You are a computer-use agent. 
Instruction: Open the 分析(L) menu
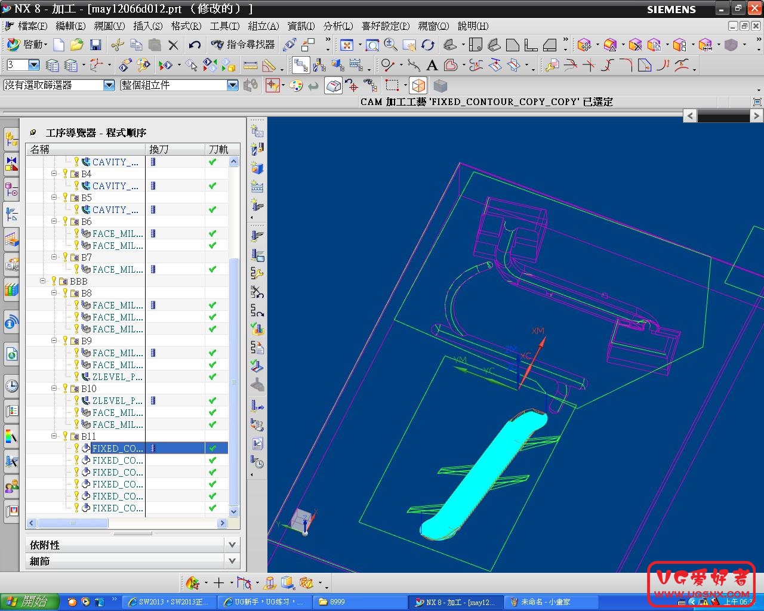click(x=338, y=26)
